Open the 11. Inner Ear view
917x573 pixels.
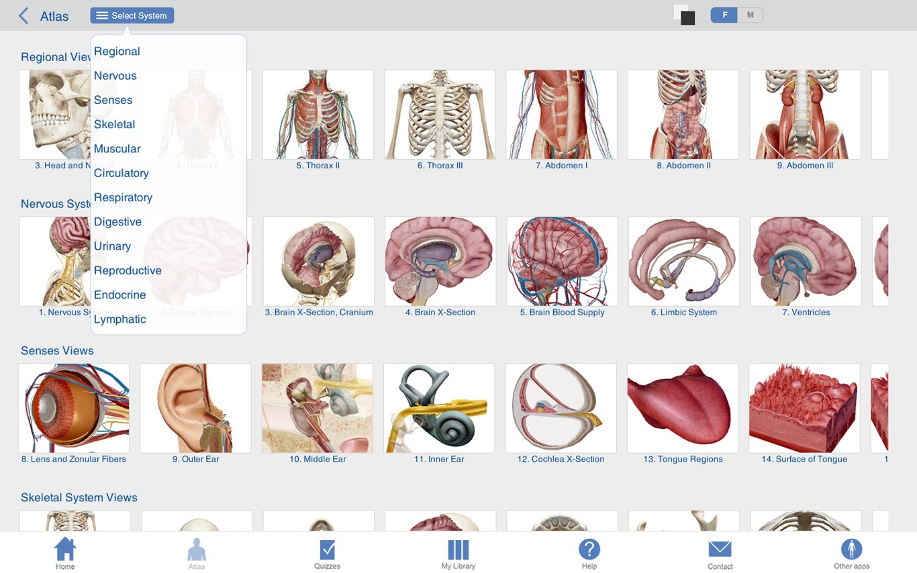pos(439,409)
